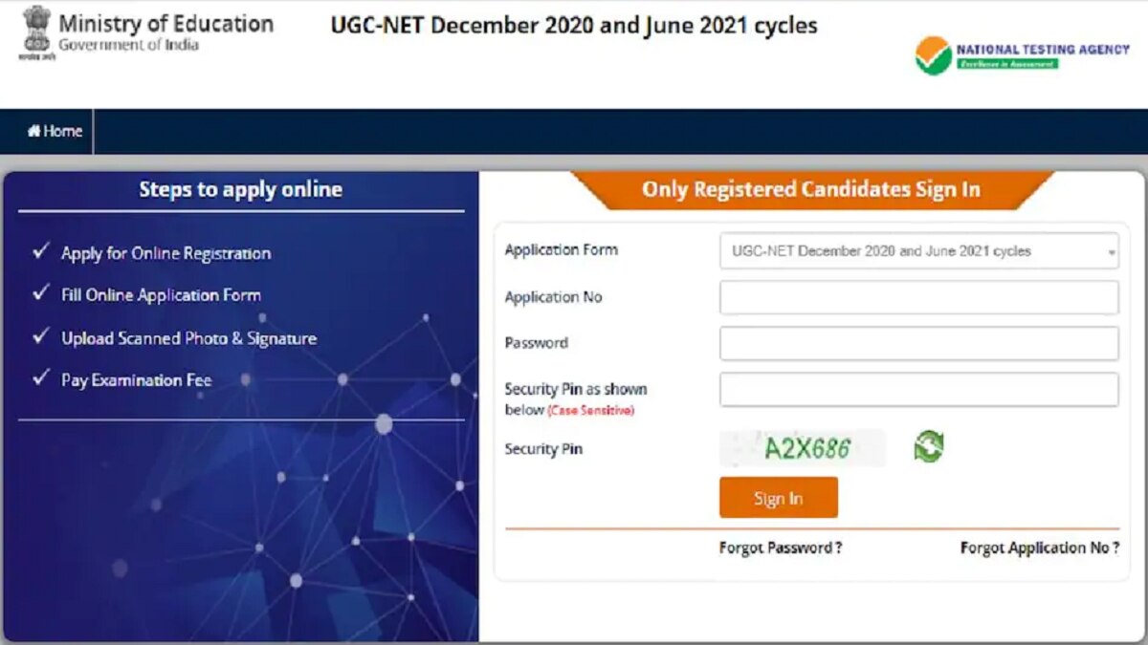Click the A2X686 captcha image
1148x645 pixels.
[804, 447]
